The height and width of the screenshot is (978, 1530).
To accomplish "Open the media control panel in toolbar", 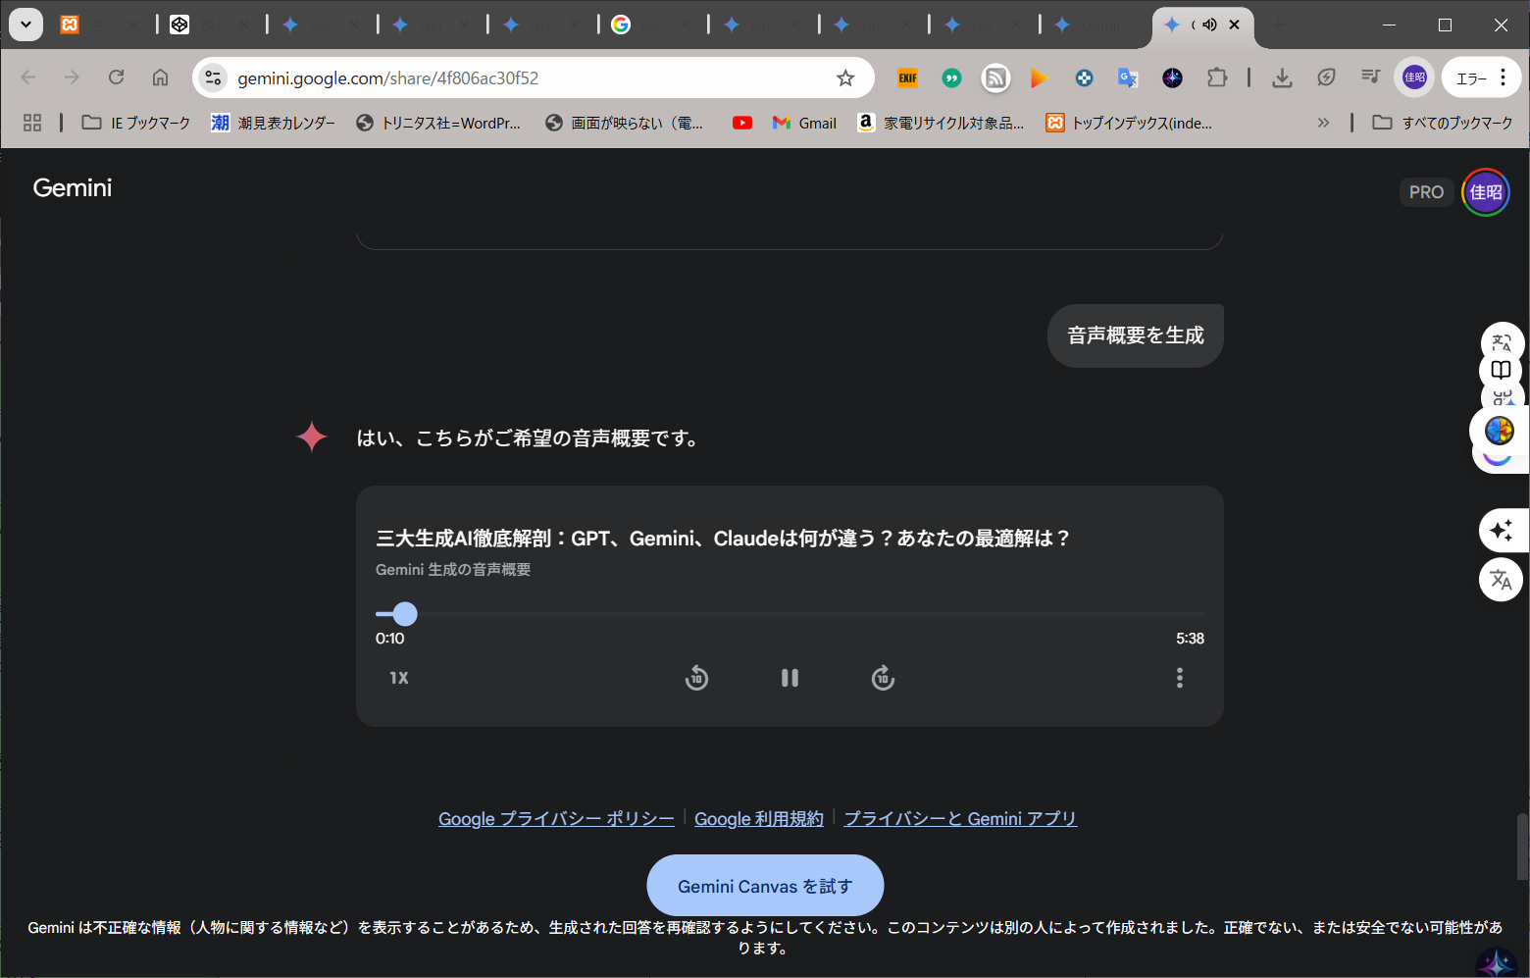I will [x=1370, y=77].
